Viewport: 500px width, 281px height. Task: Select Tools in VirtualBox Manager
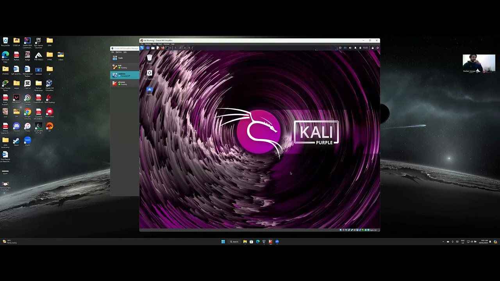(x=125, y=58)
